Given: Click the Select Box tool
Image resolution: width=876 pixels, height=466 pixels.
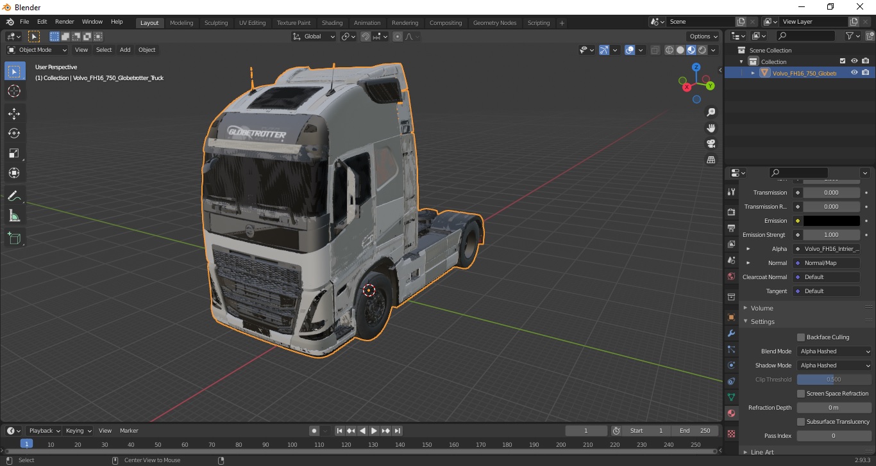Looking at the screenshot, I should point(14,71).
